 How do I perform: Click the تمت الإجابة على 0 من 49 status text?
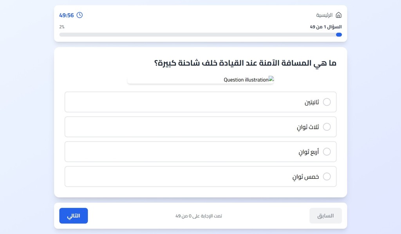tap(199, 216)
